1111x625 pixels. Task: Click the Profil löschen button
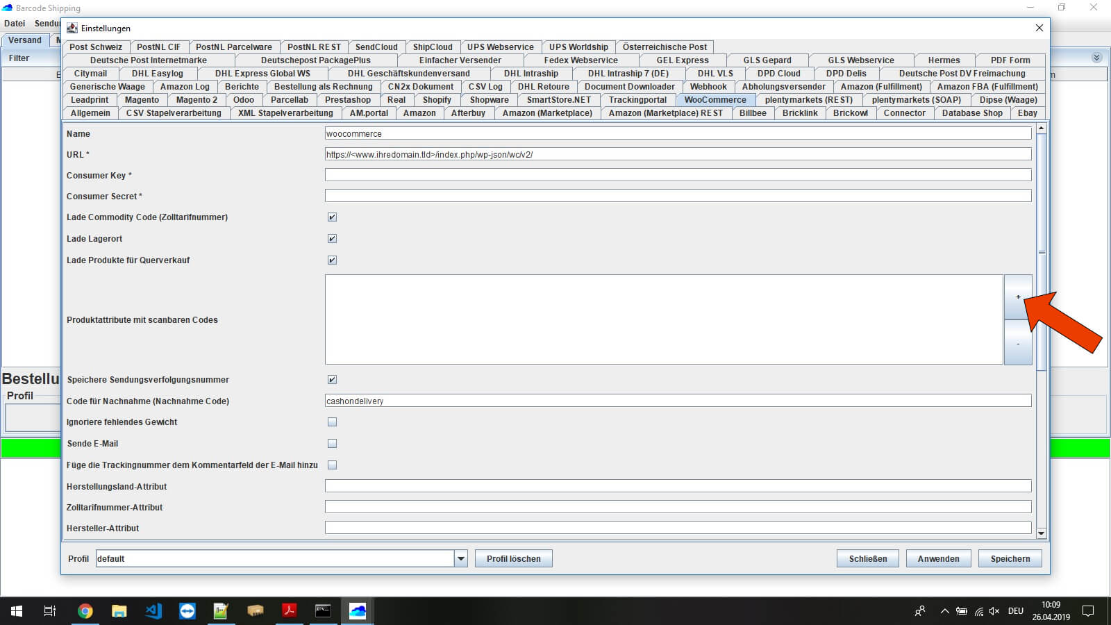coord(514,558)
